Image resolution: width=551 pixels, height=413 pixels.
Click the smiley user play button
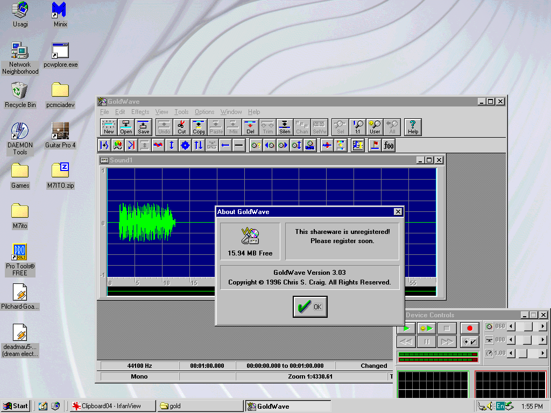click(427, 329)
